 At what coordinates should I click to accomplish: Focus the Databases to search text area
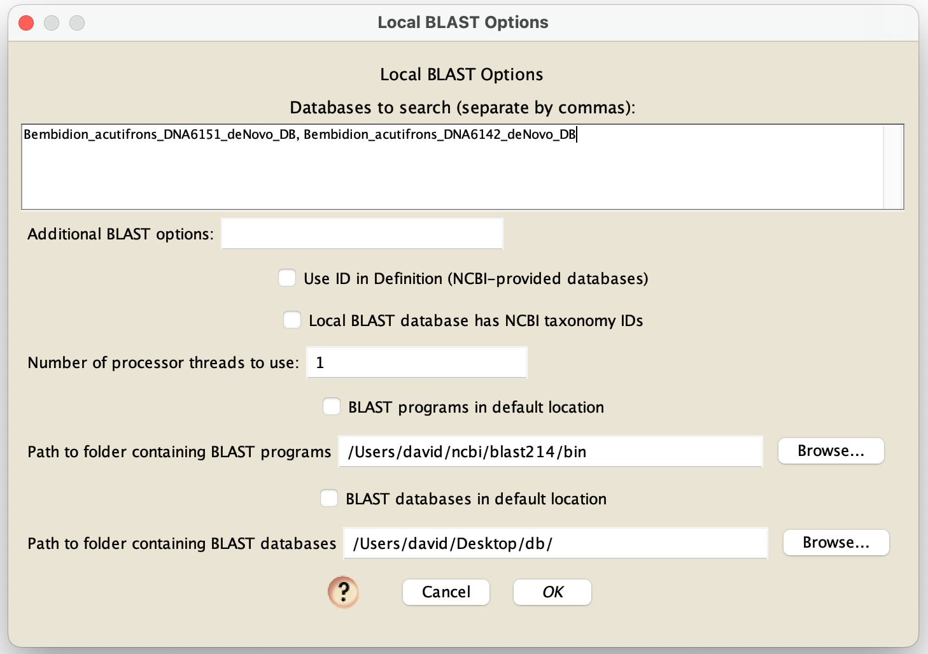453,167
